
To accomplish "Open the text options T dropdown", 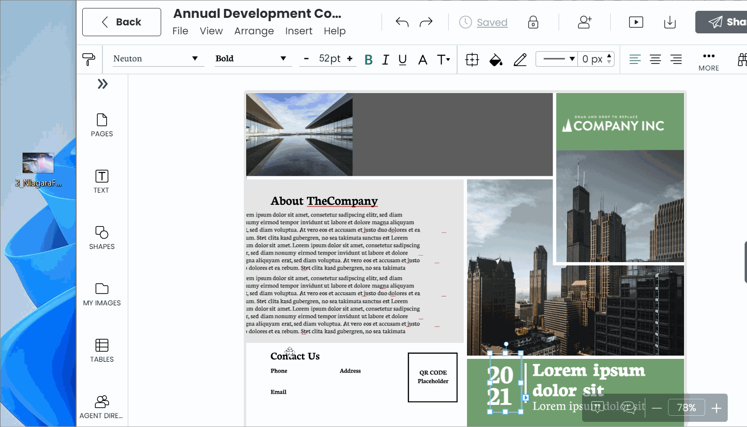I will click(444, 60).
